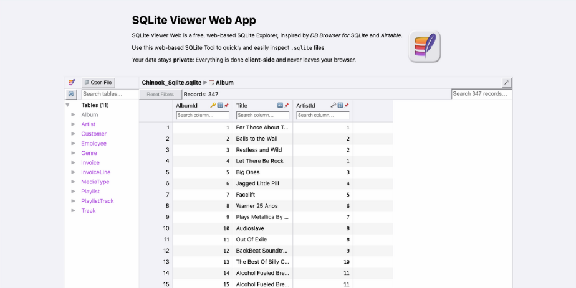Select the 'For Those About T...' title cell
The height and width of the screenshot is (288, 576).
262,128
